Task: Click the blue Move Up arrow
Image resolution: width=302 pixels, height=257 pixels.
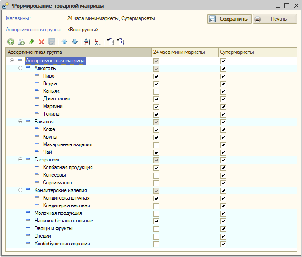Action: coord(65,42)
